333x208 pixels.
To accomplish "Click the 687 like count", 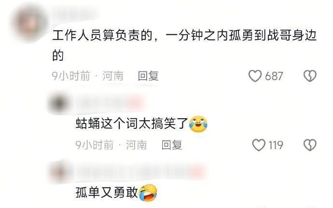I will (x=274, y=76).
